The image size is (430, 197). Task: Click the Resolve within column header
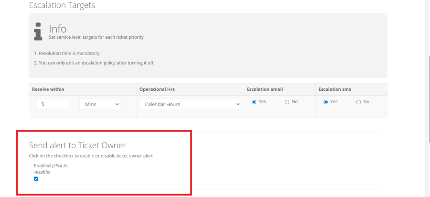[x=48, y=89]
